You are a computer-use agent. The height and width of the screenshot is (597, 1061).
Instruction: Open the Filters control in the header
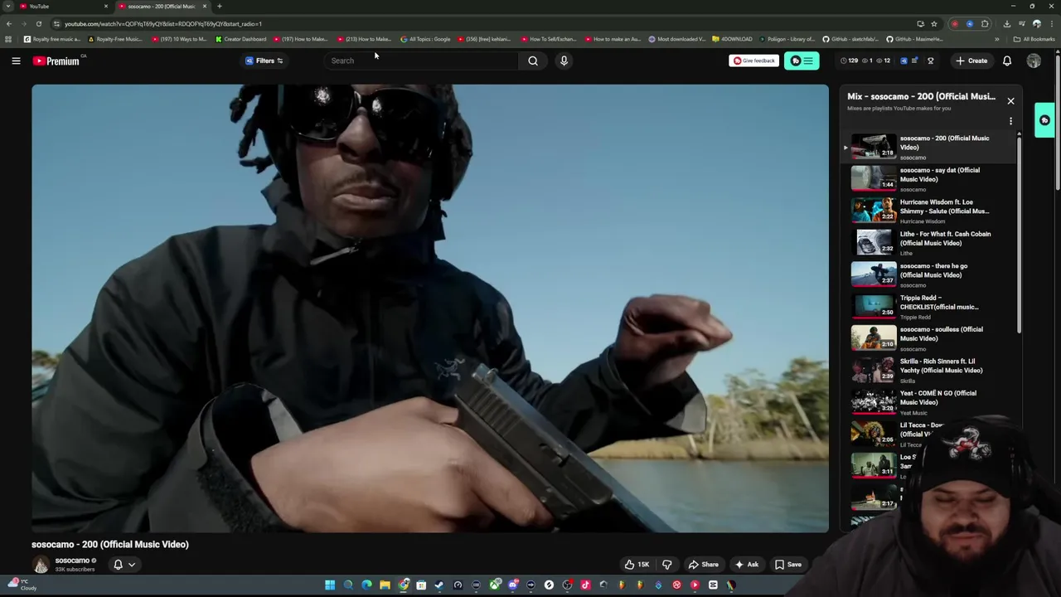(x=264, y=61)
